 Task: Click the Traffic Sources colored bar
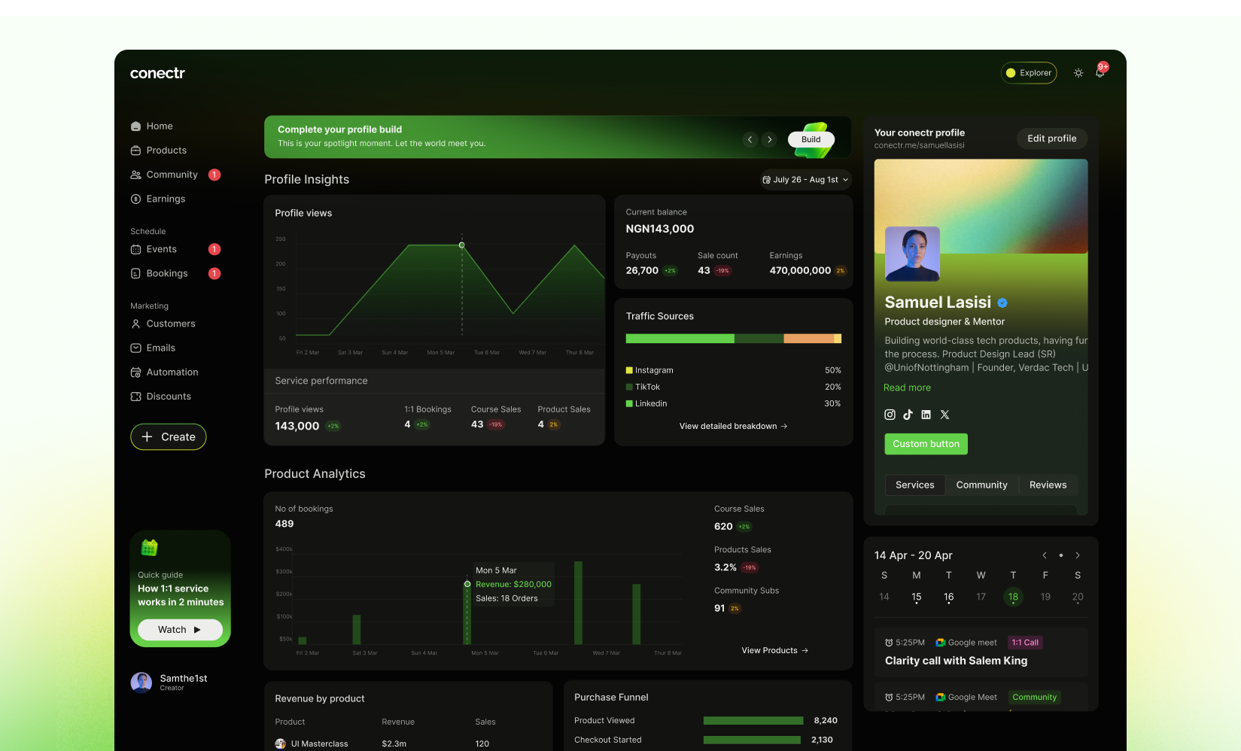[x=733, y=339]
